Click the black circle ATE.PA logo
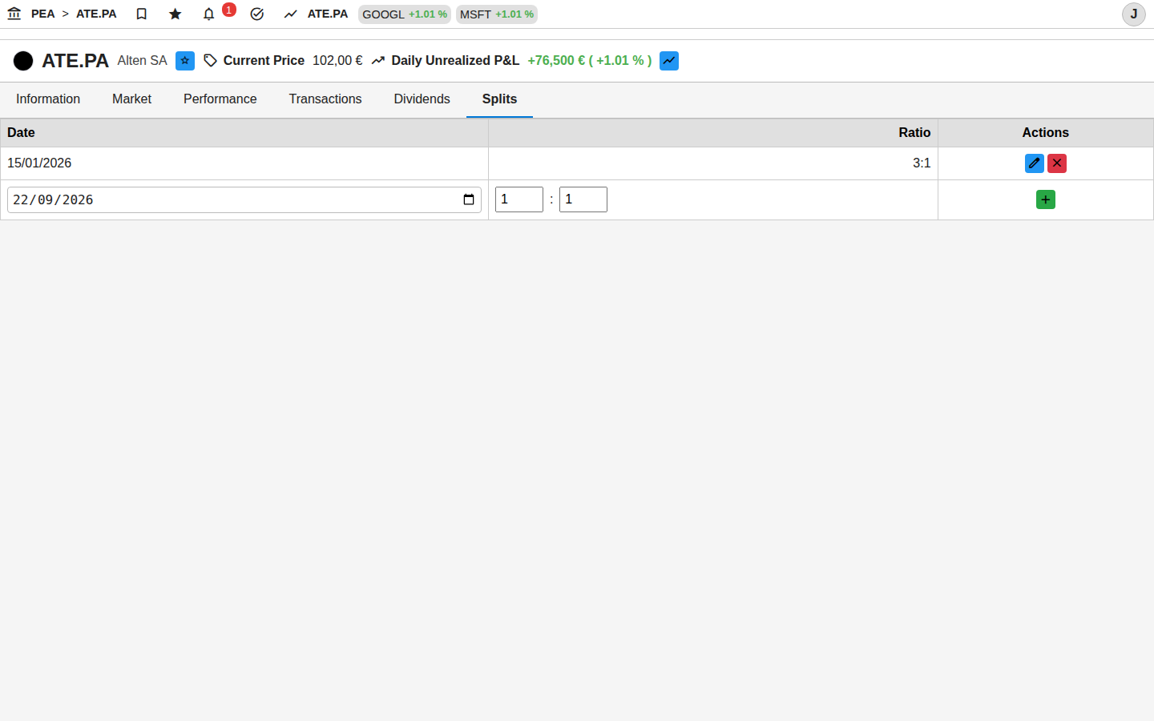The height and width of the screenshot is (721, 1154). tap(23, 61)
